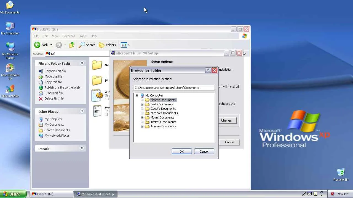Expand the Details panel
Screen dimensions: 353x198
click(x=82, y=148)
